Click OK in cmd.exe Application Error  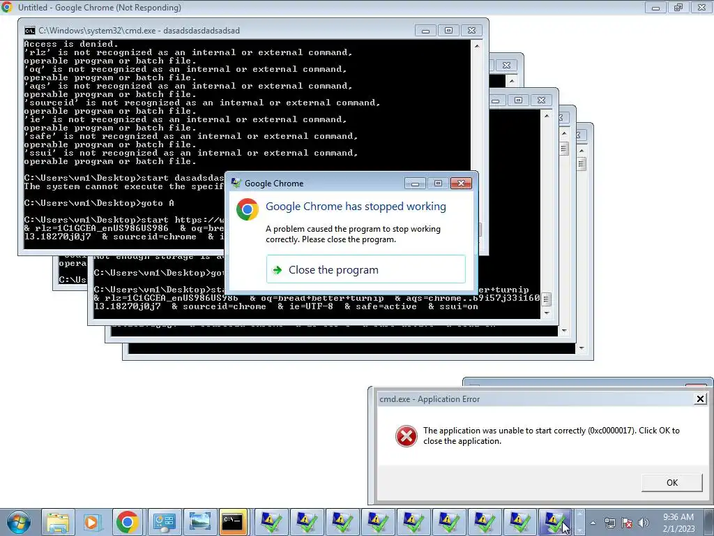[x=671, y=483]
